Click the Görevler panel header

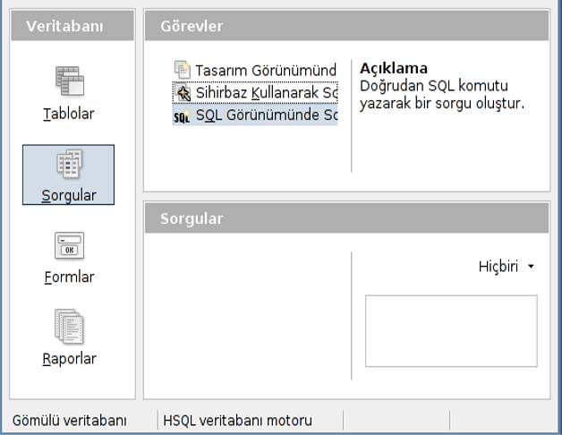tap(346, 26)
